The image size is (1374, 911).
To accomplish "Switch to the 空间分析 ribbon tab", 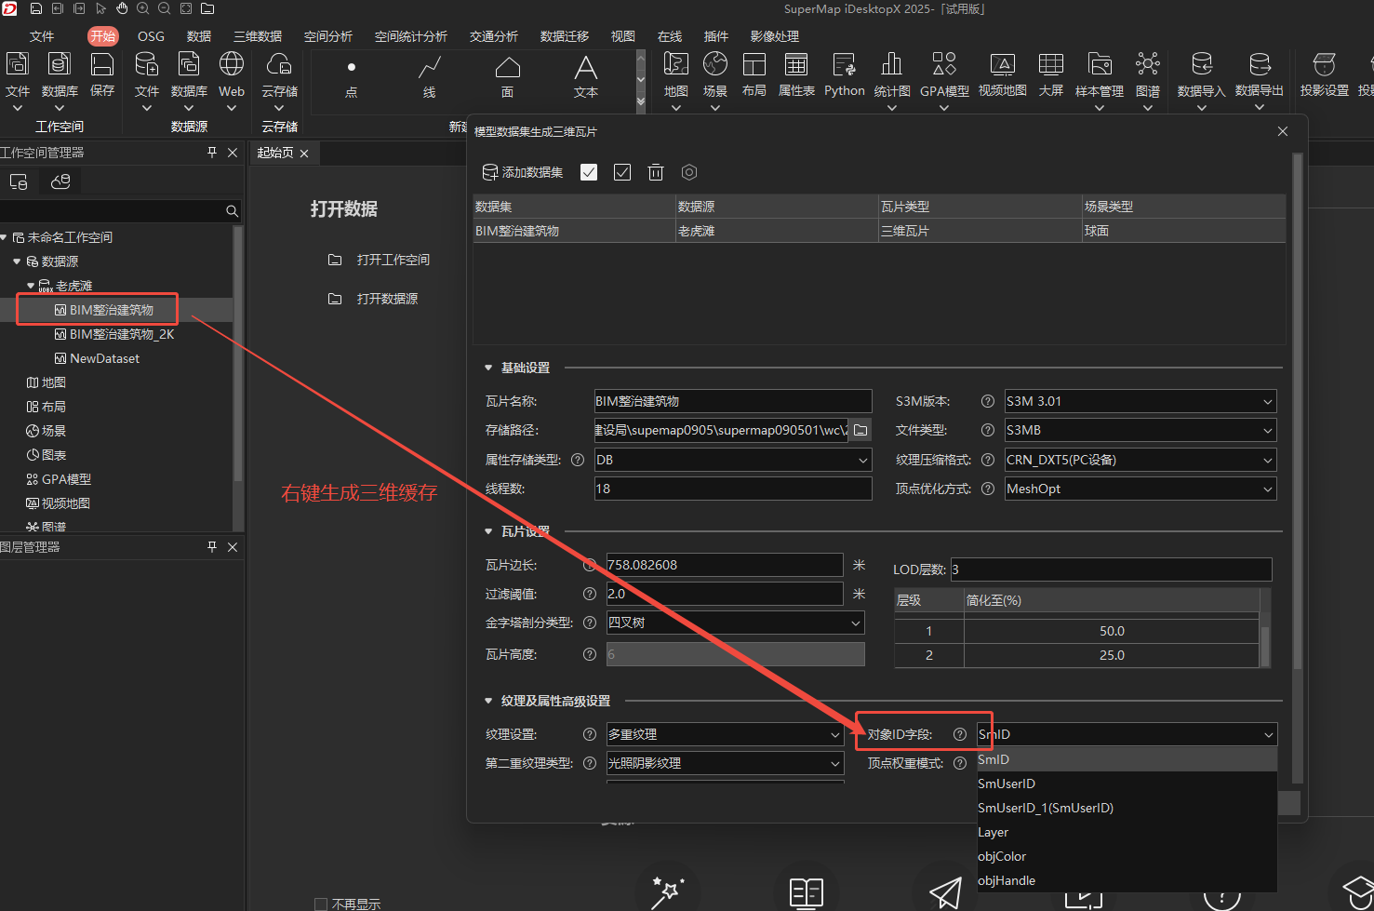I will [x=328, y=36].
